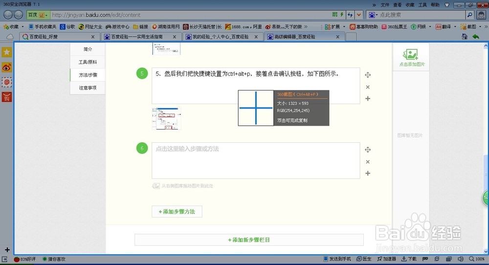Open 360抢票王 extension

[394, 27]
